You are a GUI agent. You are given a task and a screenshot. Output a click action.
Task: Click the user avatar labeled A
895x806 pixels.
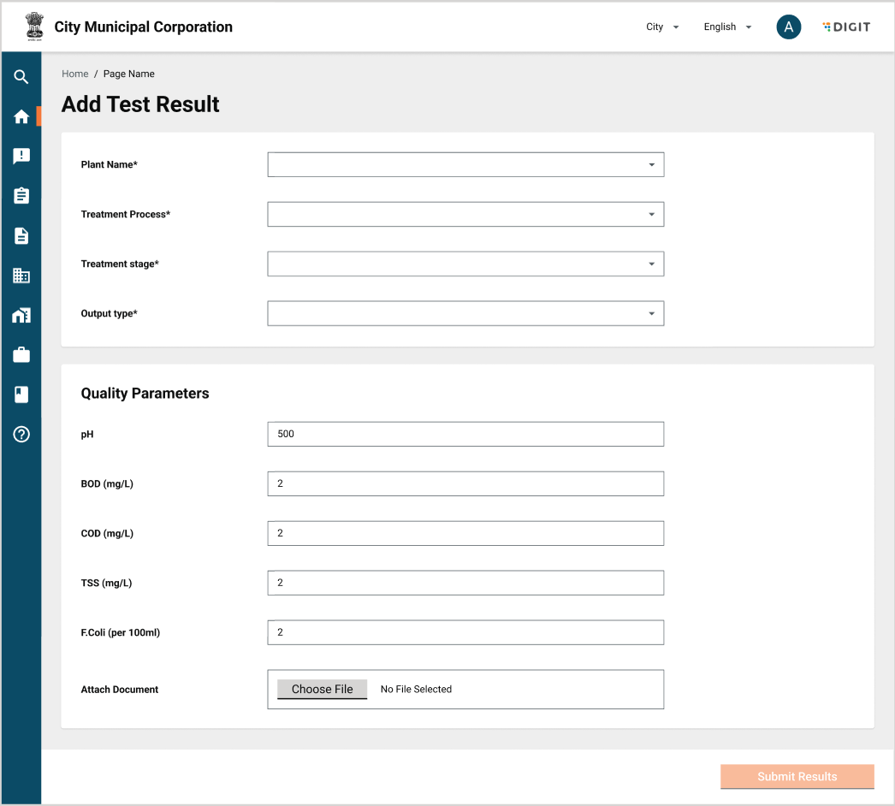coord(788,27)
